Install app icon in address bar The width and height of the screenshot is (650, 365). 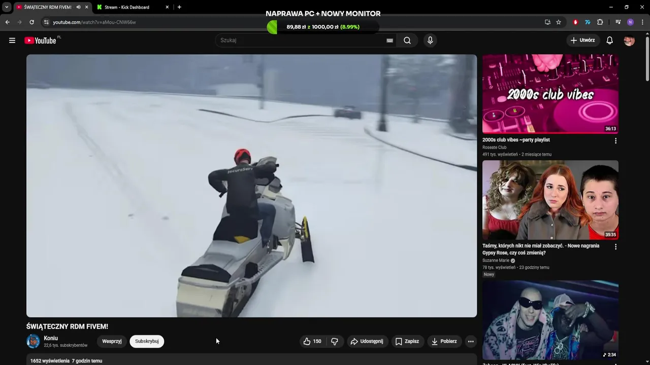pyautogui.click(x=547, y=22)
